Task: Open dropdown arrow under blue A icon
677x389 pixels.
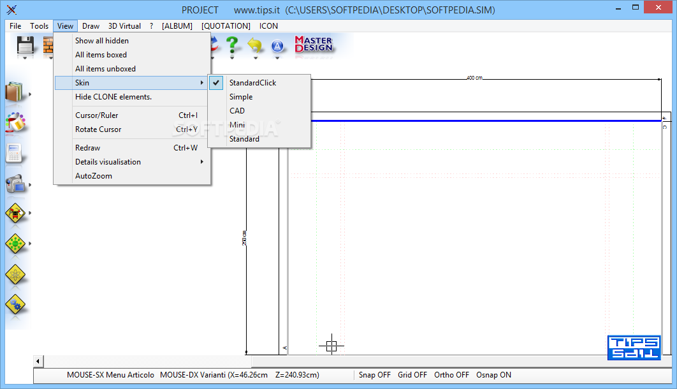Action: point(278,58)
